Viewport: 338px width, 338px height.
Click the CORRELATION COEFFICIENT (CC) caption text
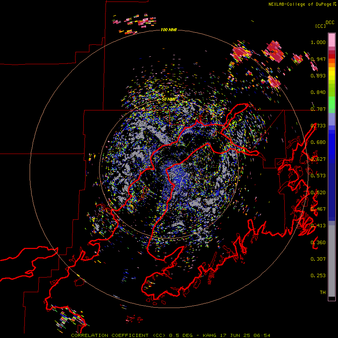tap(118, 335)
